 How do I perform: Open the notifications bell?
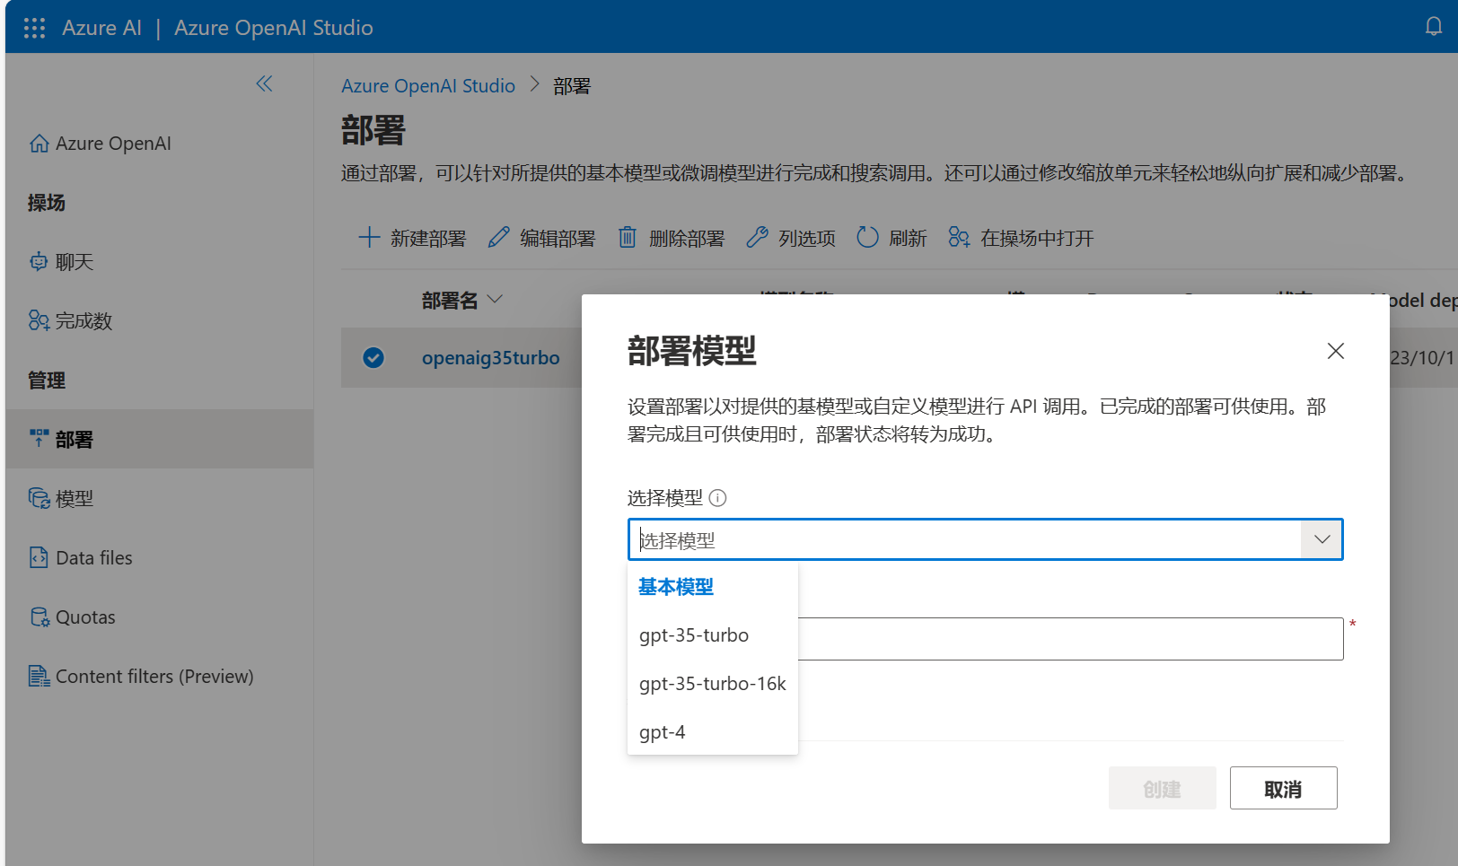tap(1434, 27)
